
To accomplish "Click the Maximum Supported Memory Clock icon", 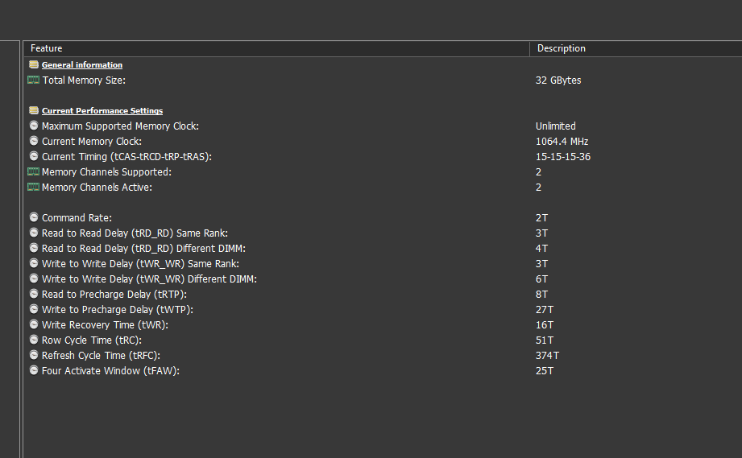I will 34,126.
